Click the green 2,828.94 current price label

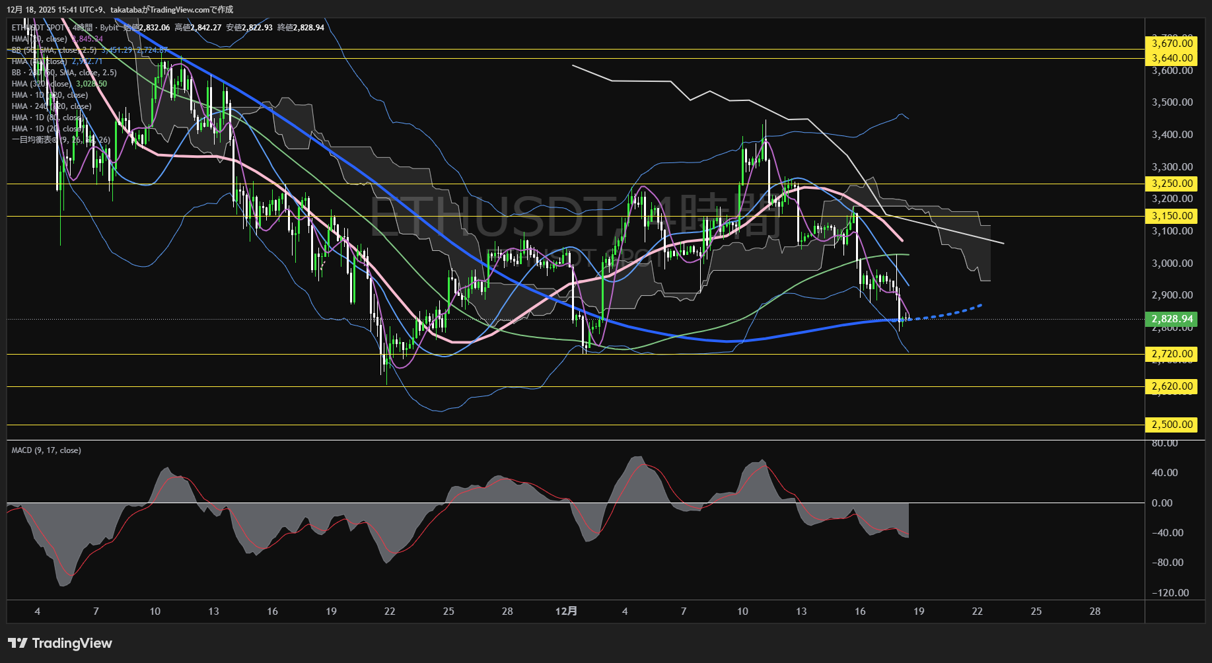coord(1172,319)
